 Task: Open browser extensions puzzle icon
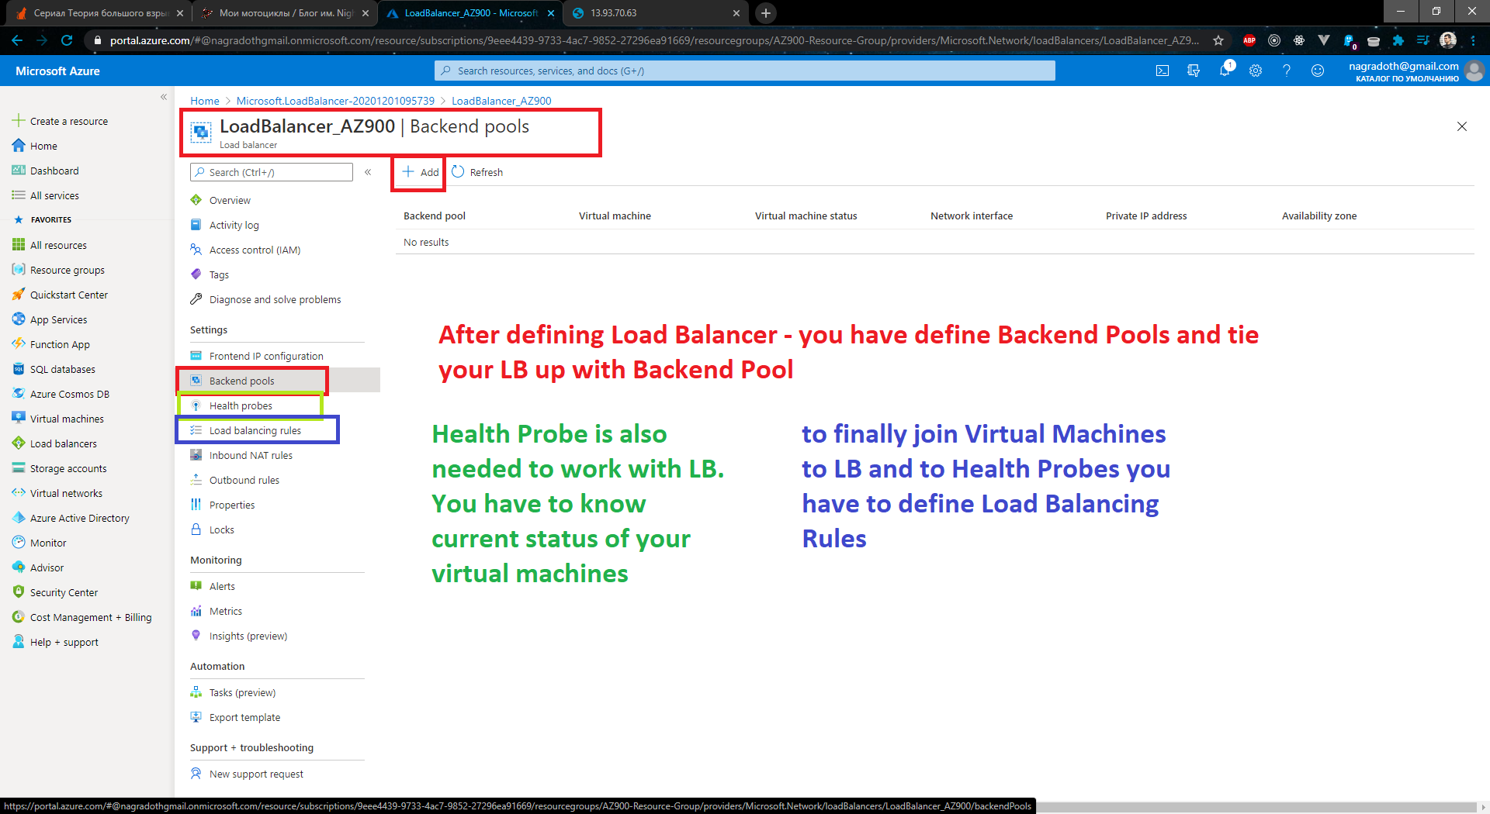pos(1398,40)
